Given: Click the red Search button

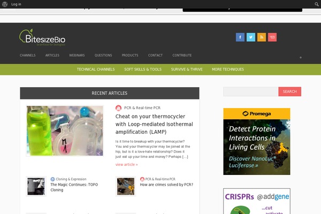Looking at the screenshot, I should tap(289, 91).
